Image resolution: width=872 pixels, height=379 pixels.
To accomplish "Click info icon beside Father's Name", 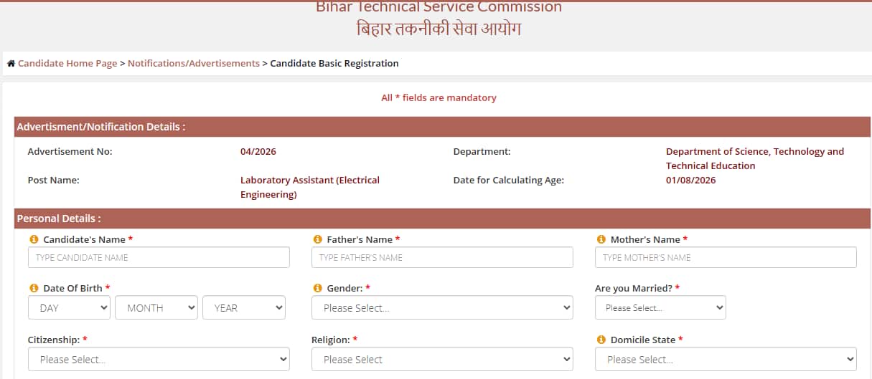I will coord(317,239).
